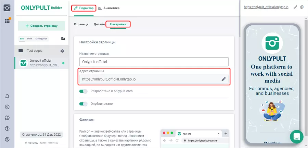Open the Дизайн tab
Image resolution: width=308 pixels, height=148 pixels.
(99, 24)
